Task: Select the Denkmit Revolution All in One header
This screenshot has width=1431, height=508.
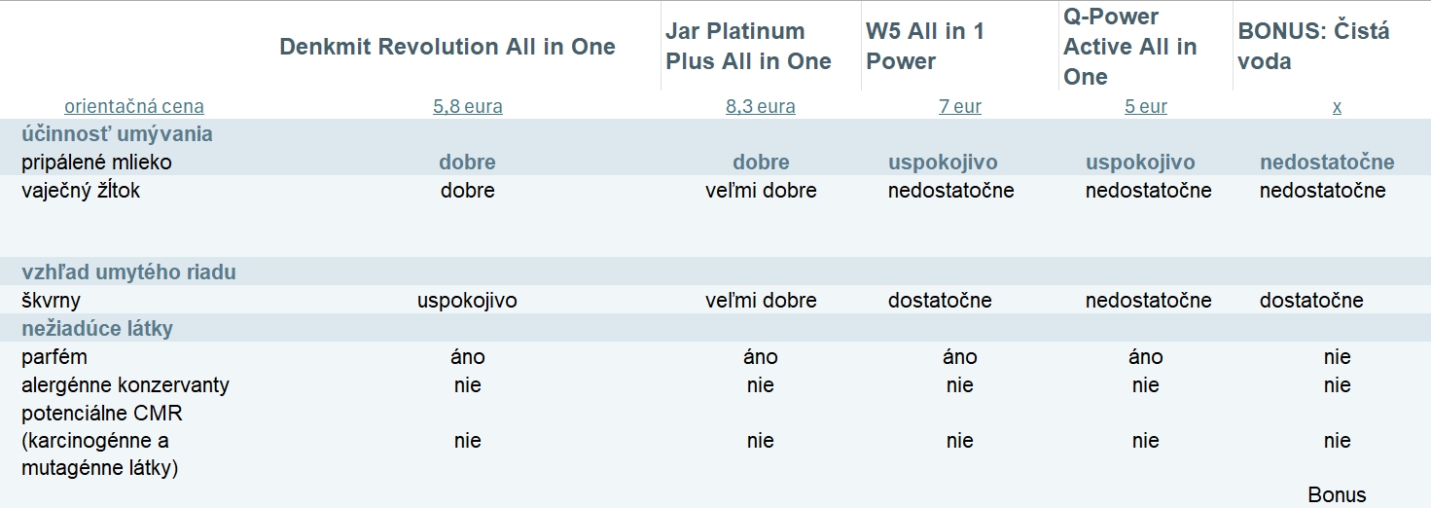Action: (447, 47)
